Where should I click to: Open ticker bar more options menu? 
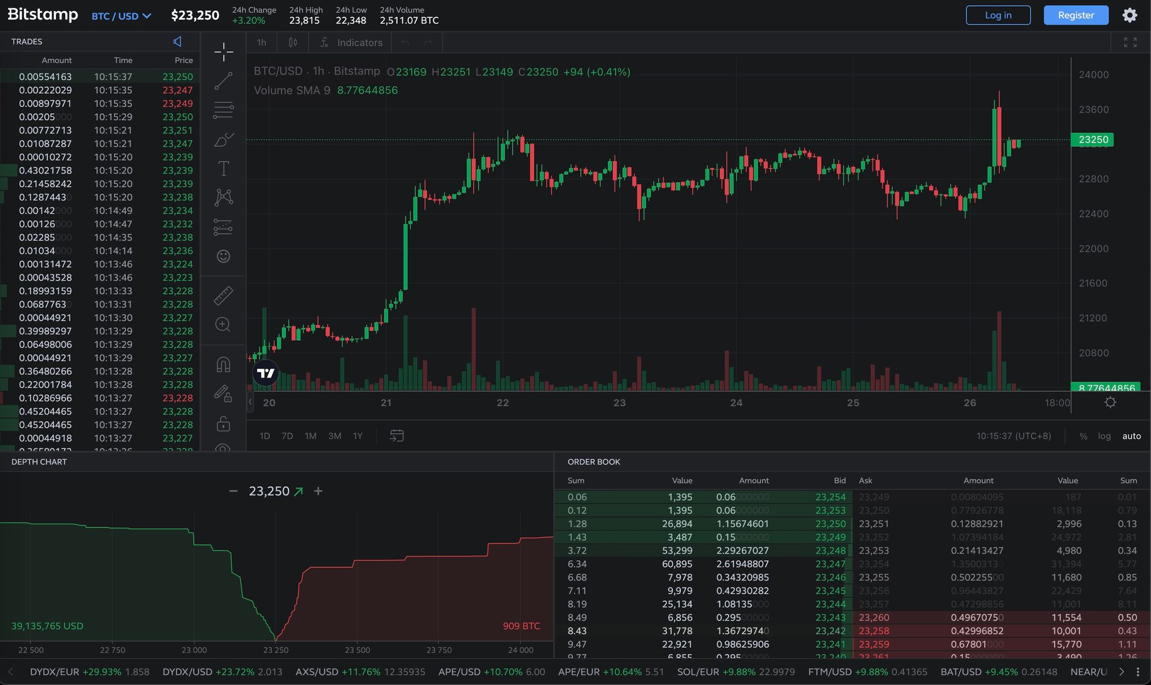[1138, 672]
